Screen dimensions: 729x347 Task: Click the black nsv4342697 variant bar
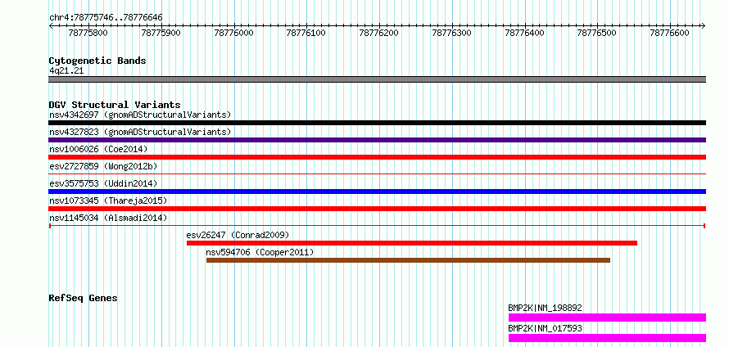point(377,123)
